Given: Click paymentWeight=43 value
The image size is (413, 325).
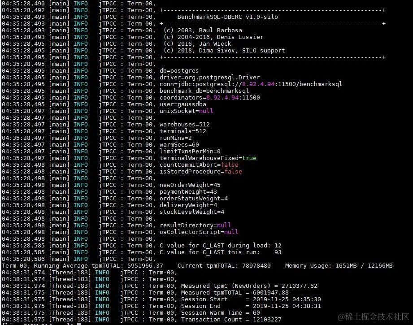Looking at the screenshot, I should (x=188, y=192).
